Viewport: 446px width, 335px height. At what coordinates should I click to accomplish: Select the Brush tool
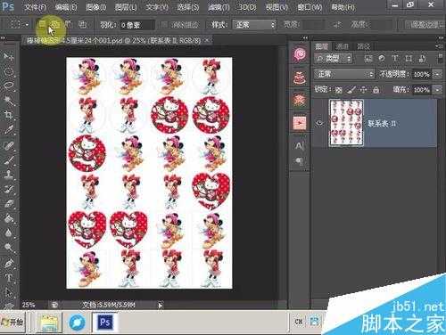pyautogui.click(x=8, y=159)
